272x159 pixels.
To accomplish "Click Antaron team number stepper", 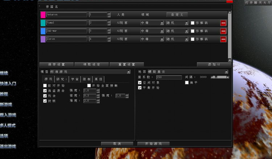I will [109, 15].
